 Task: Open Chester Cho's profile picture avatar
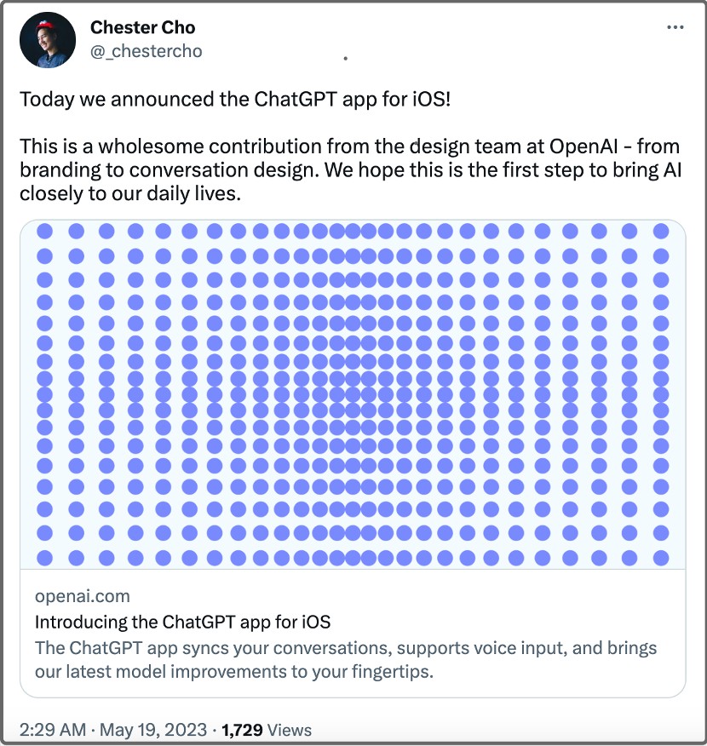point(47,40)
